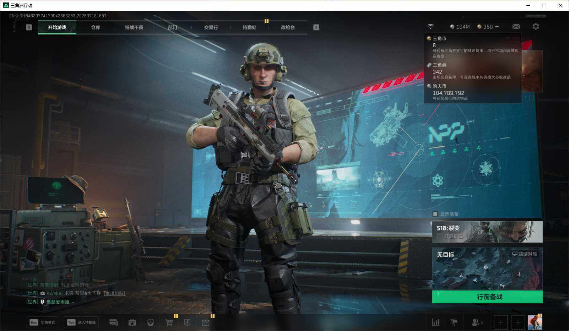569x331 pixels.
Task: Click the Q previous-tab key icon
Action: tap(29, 27)
